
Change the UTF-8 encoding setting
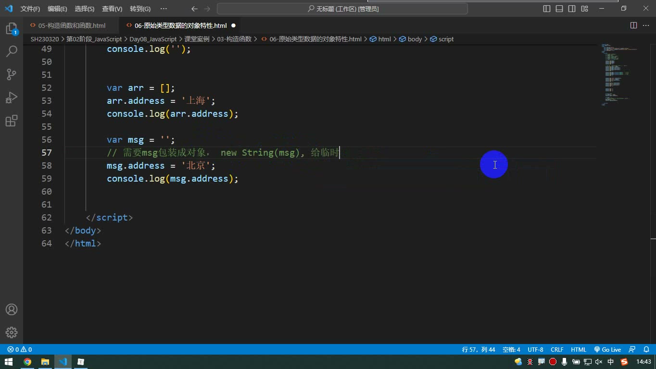pyautogui.click(x=535, y=349)
